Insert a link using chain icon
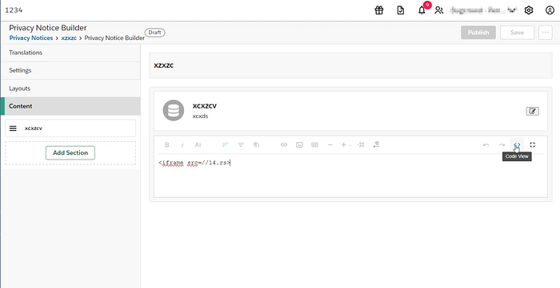The height and width of the screenshot is (288, 560). coord(284,145)
